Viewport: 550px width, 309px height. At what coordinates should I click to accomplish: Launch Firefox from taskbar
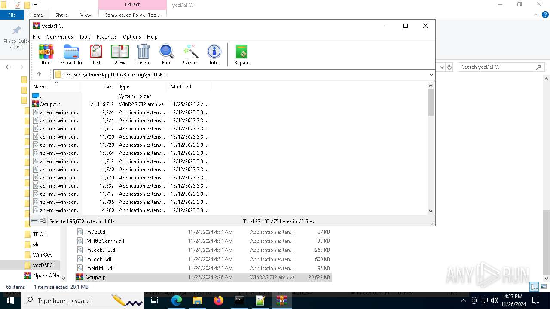point(219,300)
